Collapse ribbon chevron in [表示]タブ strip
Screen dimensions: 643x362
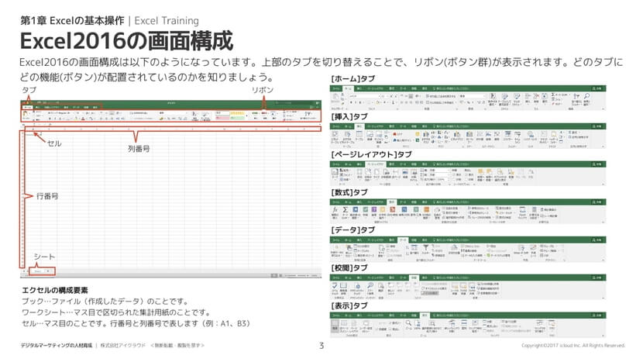coord(603,336)
